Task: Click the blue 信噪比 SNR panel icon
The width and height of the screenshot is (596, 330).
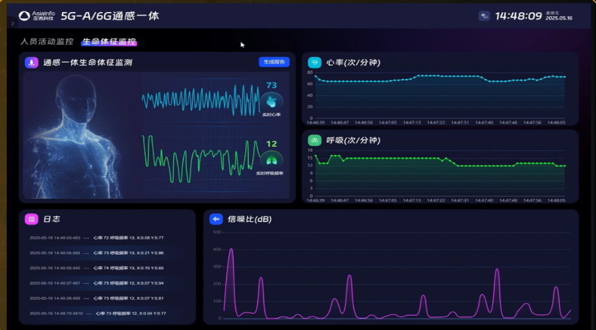Action: click(x=216, y=219)
